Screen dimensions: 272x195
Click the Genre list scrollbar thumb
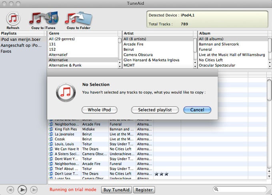tap(120, 40)
